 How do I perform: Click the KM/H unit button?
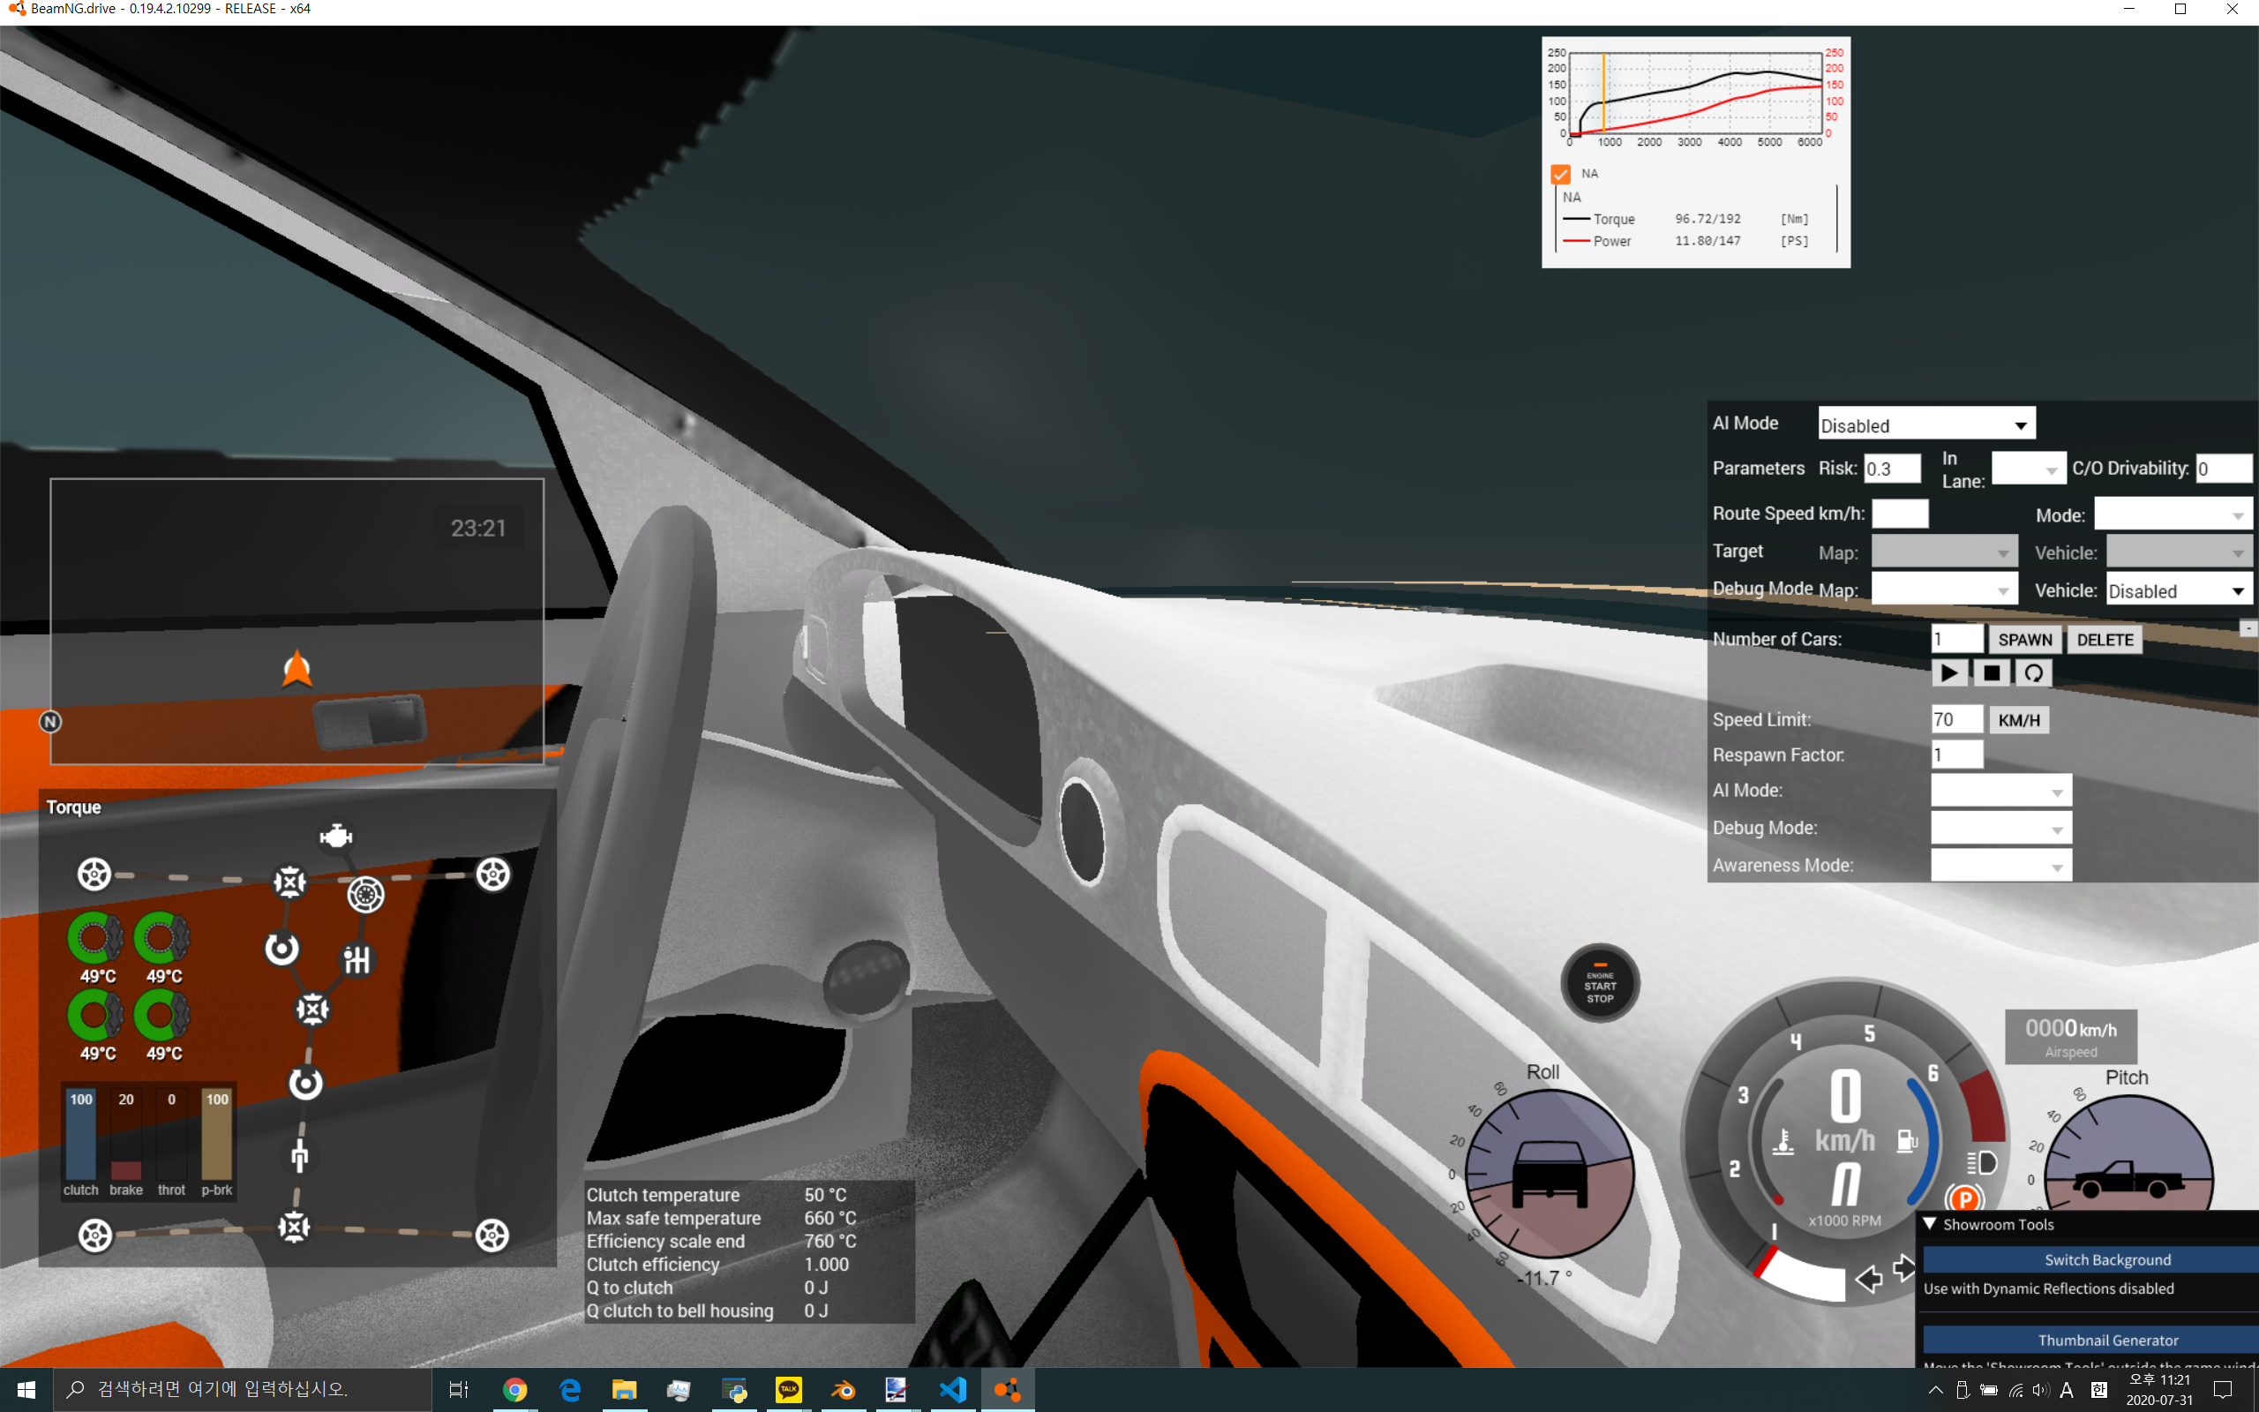[2019, 720]
